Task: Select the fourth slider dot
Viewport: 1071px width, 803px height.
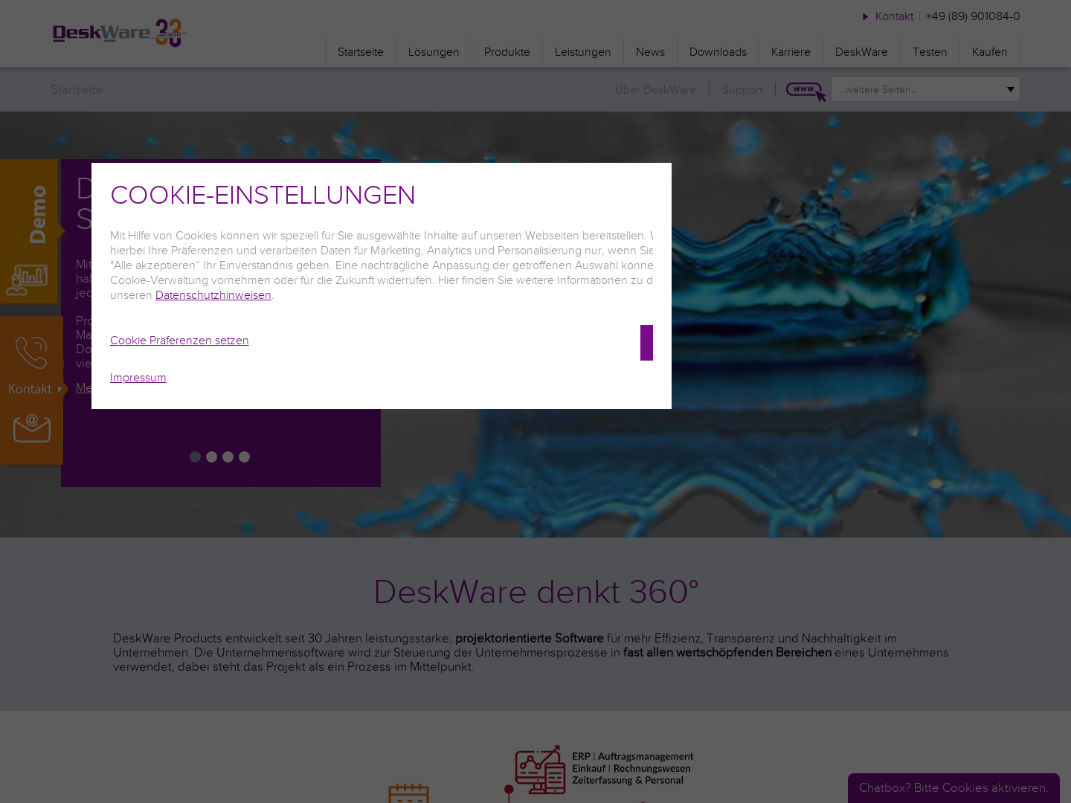Action: [x=244, y=457]
